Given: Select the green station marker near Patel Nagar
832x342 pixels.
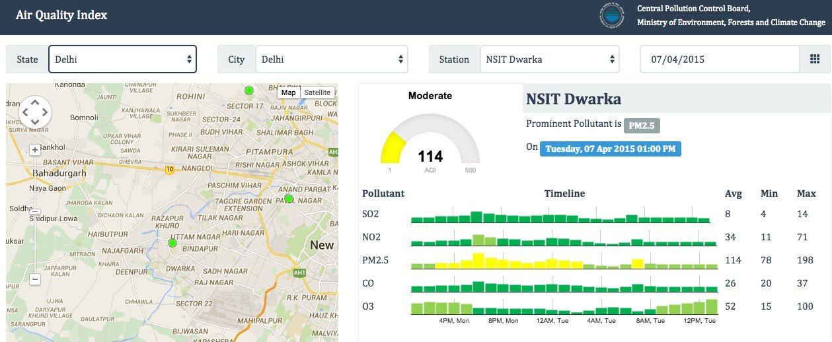Looking at the screenshot, I should [288, 199].
